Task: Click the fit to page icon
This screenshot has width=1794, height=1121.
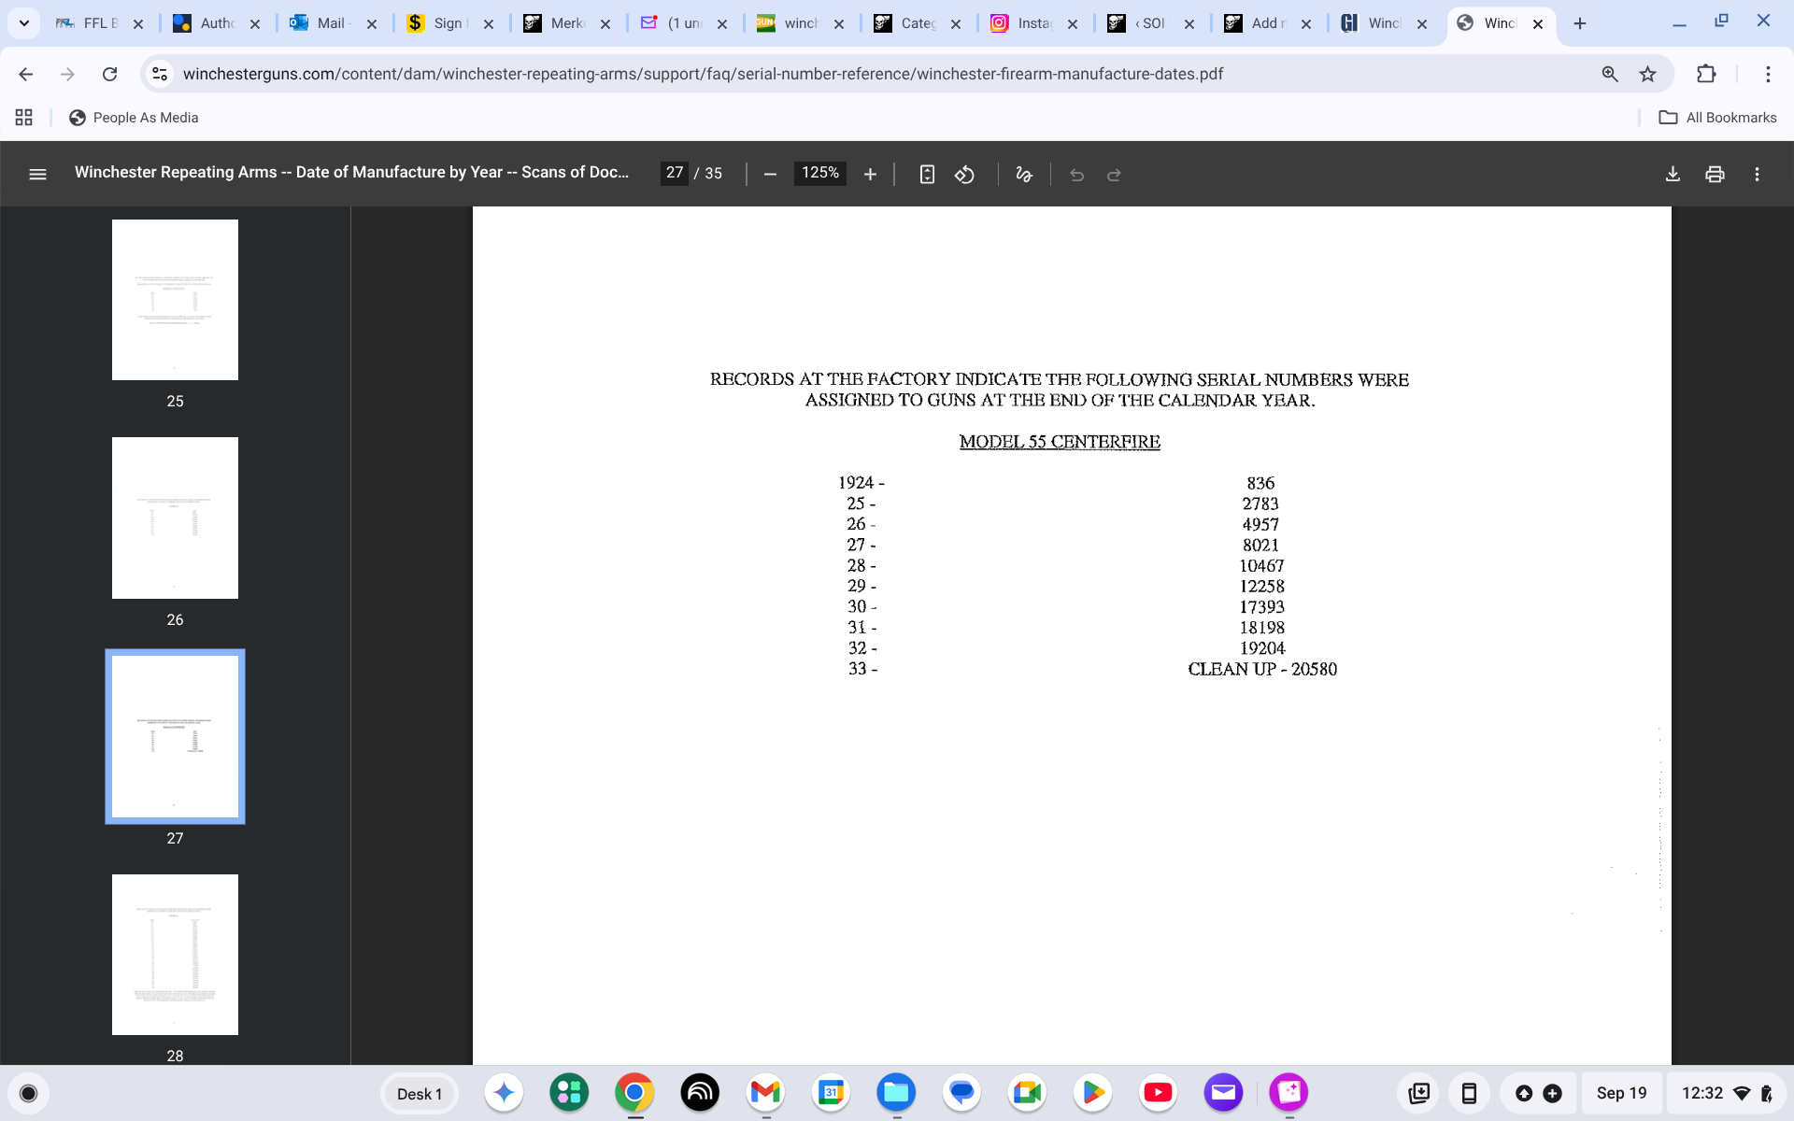Action: [x=926, y=174]
